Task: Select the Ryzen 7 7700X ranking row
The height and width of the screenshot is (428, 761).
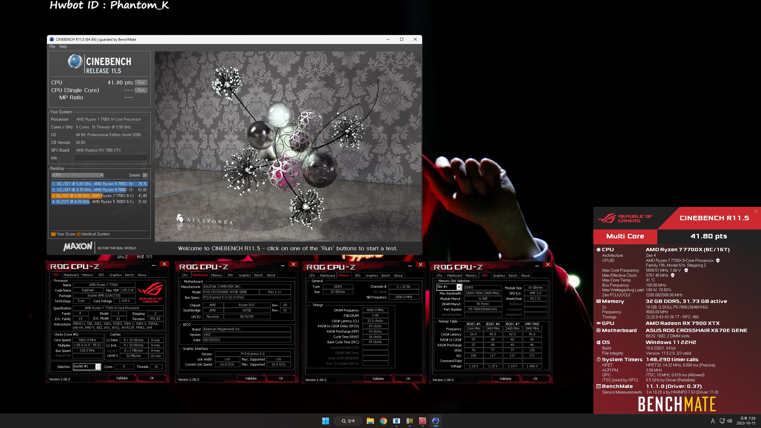Action: point(99,196)
